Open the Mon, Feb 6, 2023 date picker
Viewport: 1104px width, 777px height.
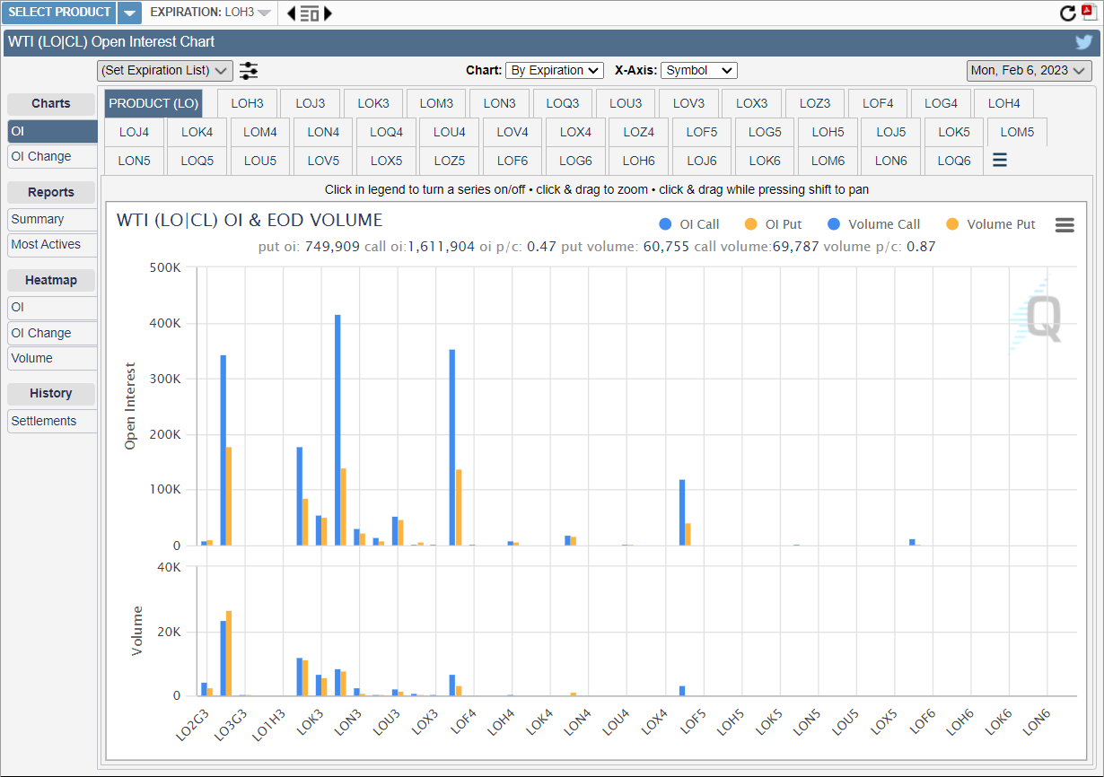pyautogui.click(x=1029, y=71)
